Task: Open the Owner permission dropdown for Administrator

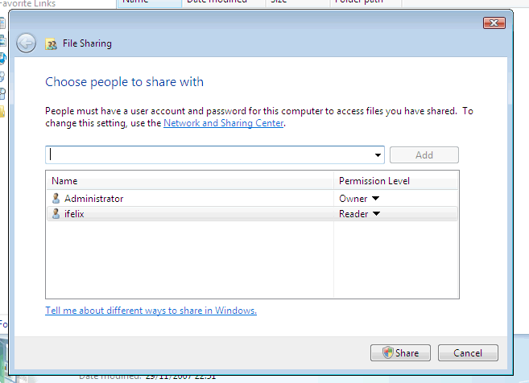Action: pyautogui.click(x=375, y=199)
